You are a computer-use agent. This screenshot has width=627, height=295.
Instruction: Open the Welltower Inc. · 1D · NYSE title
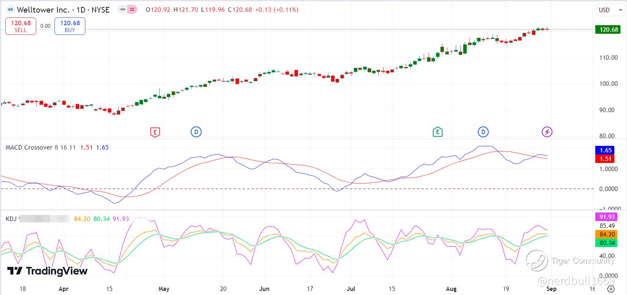63,9
